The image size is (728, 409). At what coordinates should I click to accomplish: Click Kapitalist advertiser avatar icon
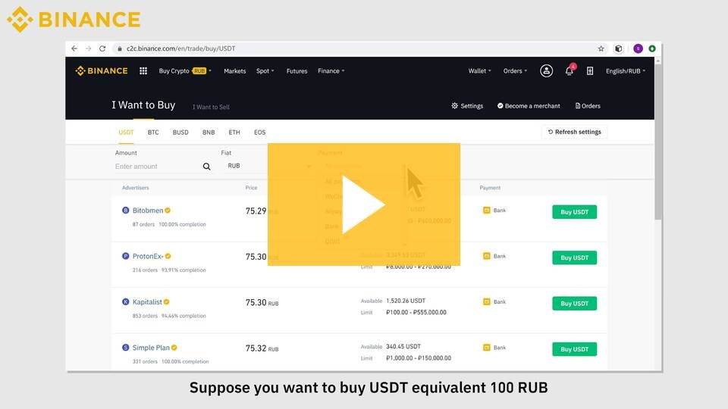coord(125,302)
